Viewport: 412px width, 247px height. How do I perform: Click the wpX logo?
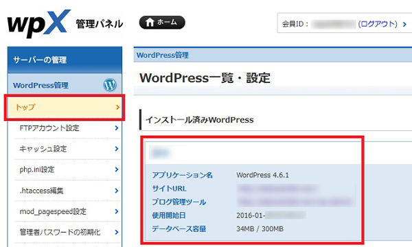click(39, 23)
